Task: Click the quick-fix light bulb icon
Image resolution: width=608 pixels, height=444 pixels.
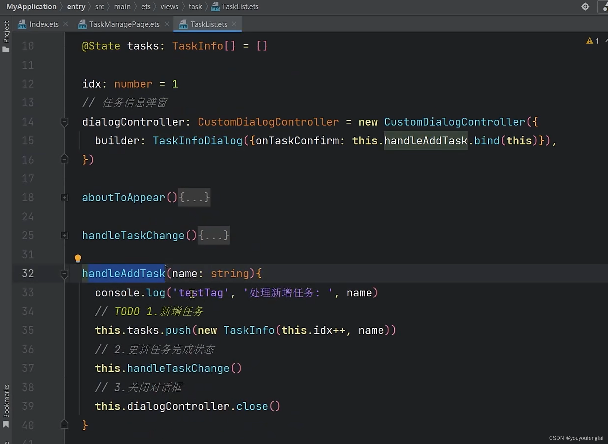Action: (x=78, y=258)
